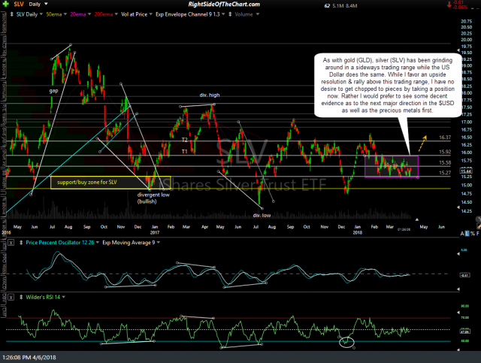This screenshot has height=363, width=481.
Task: Close the Price Percent Oscillator panel
Action: [11, 243]
